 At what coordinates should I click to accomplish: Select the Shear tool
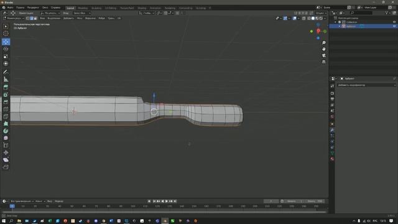click(x=6, y=160)
